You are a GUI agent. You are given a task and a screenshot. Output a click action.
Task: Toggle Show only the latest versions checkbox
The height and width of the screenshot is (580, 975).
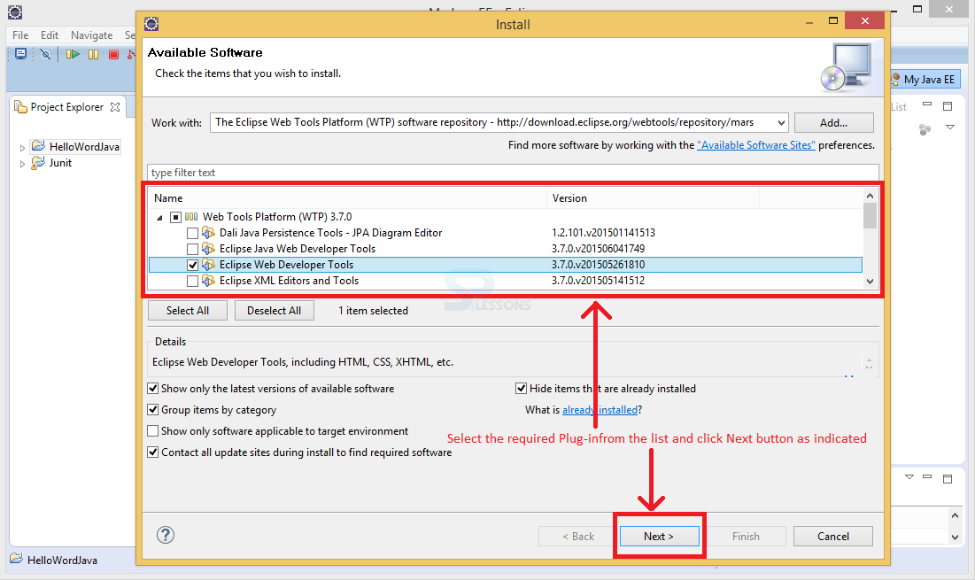click(153, 389)
